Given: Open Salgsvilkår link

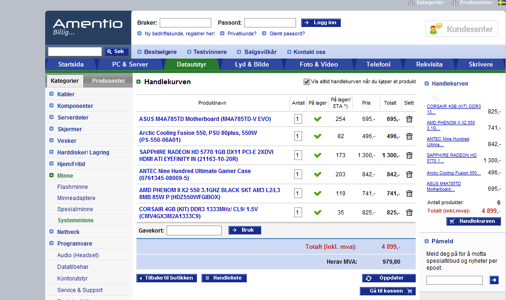Looking at the screenshot, I should pyautogui.click(x=260, y=52).
